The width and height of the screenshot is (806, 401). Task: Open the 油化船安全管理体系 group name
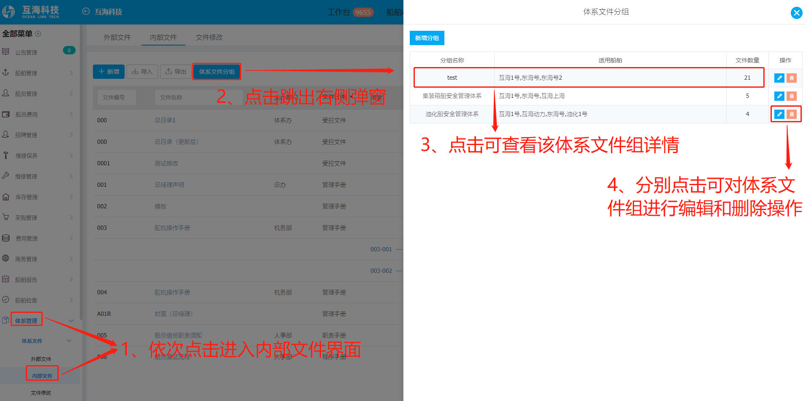[452, 114]
